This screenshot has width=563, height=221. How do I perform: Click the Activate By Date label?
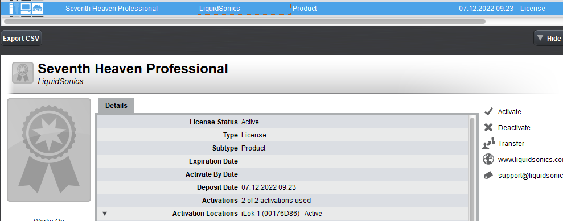tap(212, 174)
